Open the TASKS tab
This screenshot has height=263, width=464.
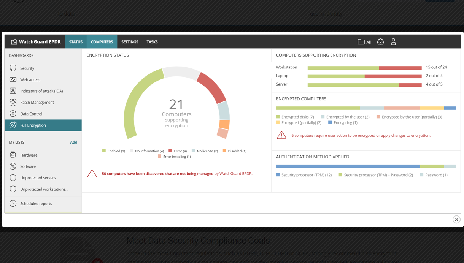point(152,42)
